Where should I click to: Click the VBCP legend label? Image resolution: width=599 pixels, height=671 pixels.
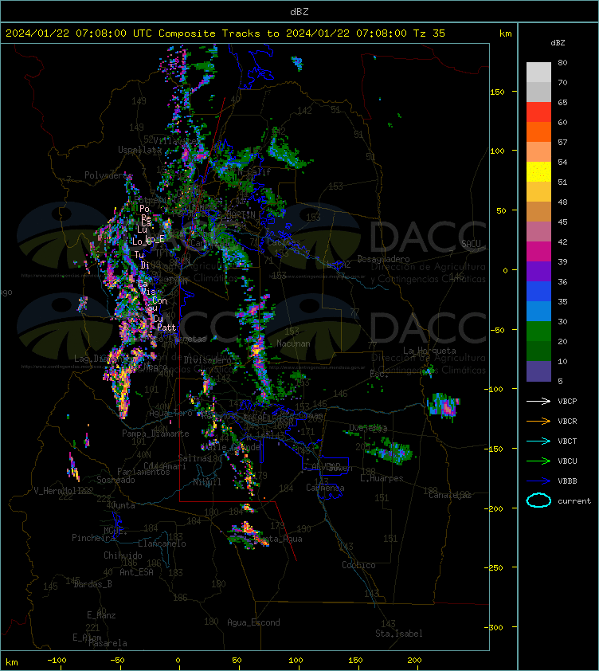pyautogui.click(x=567, y=401)
